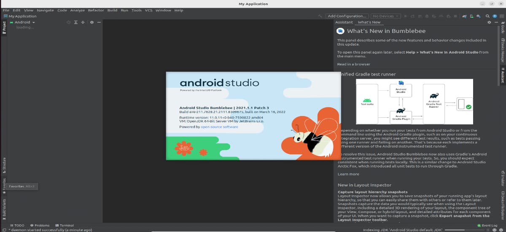Open the Device Manager side tab

coord(503,50)
